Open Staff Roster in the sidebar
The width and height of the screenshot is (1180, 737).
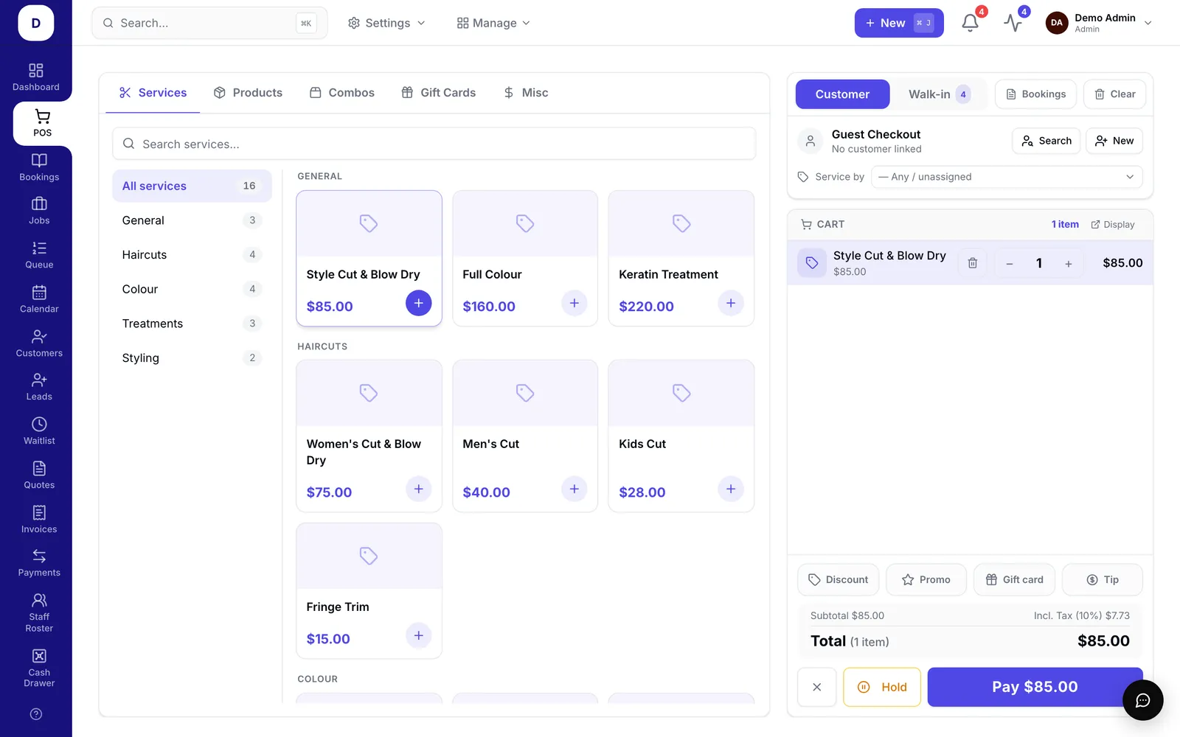pyautogui.click(x=39, y=613)
